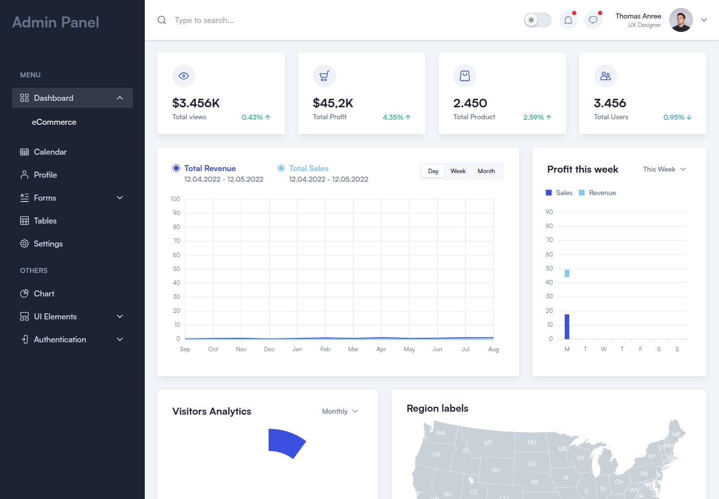Click the Total Profit cart icon
The height and width of the screenshot is (499, 719).
325,76
